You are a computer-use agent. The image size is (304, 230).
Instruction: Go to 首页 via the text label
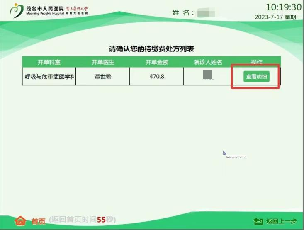(38, 221)
